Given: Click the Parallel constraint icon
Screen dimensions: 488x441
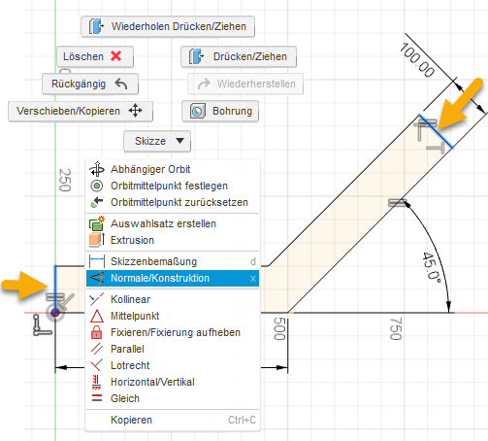Looking at the screenshot, I should (97, 349).
